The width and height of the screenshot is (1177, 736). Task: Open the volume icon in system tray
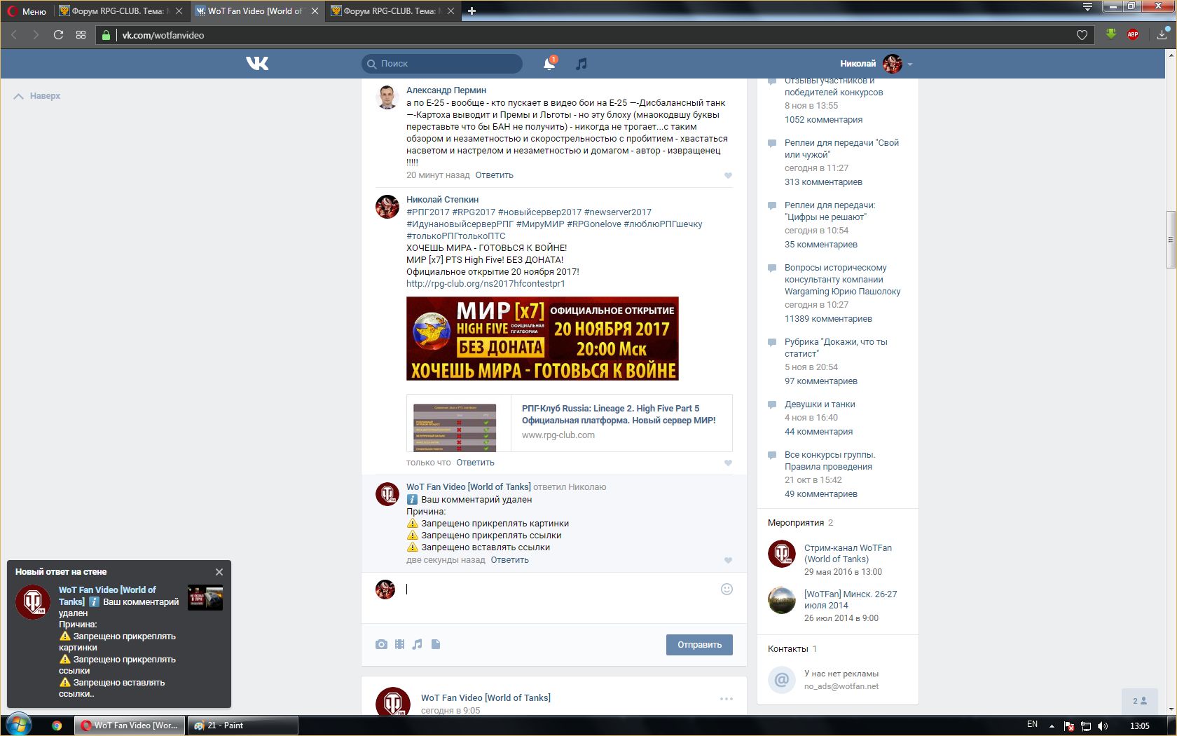click(x=1103, y=725)
